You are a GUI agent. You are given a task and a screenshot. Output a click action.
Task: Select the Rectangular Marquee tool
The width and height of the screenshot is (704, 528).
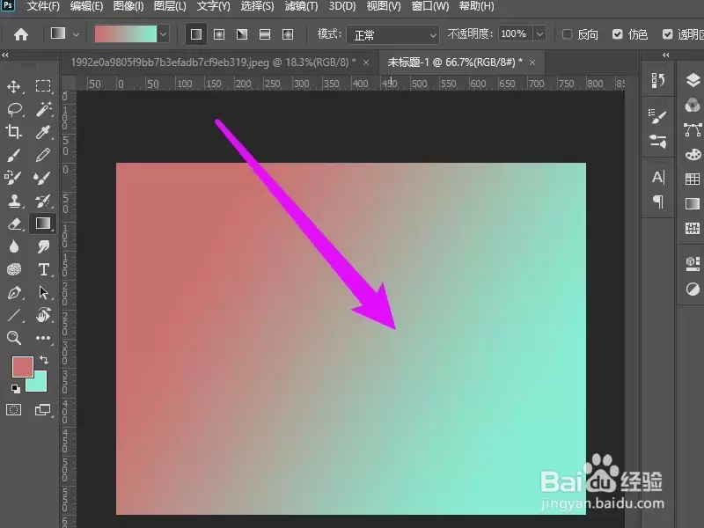pyautogui.click(x=43, y=86)
